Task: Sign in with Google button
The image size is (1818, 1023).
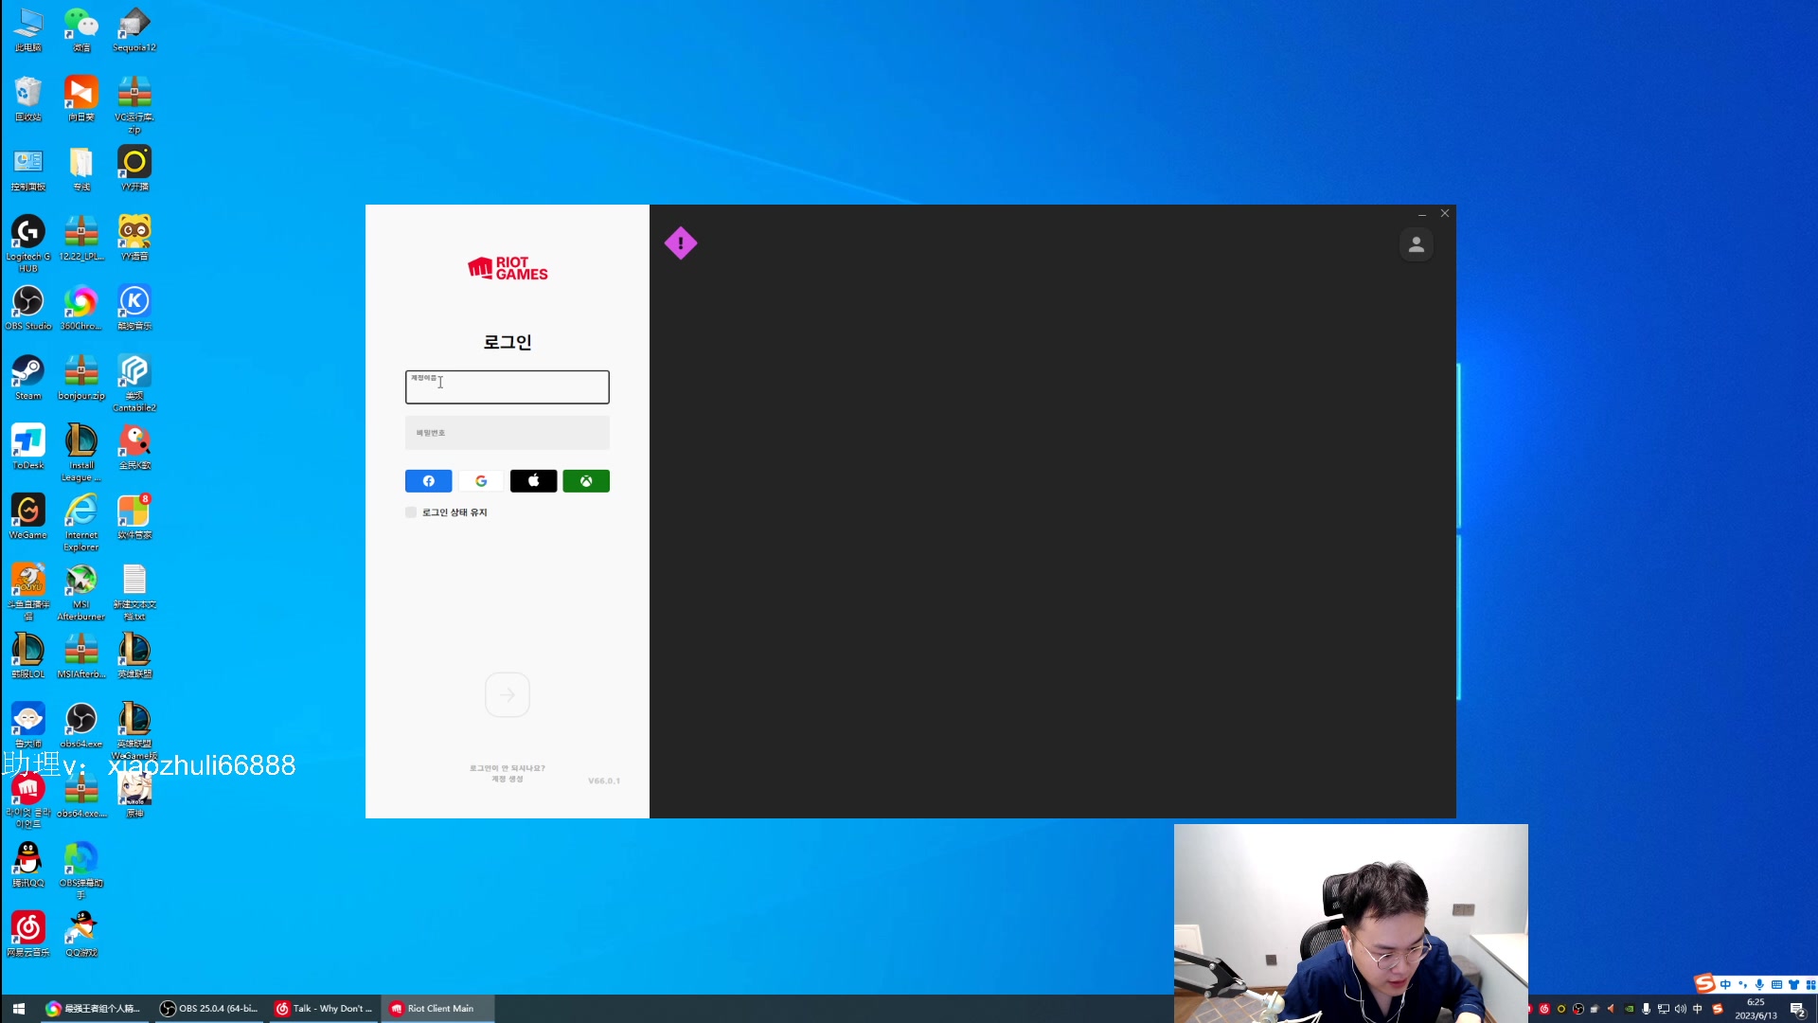Action: pyautogui.click(x=481, y=481)
